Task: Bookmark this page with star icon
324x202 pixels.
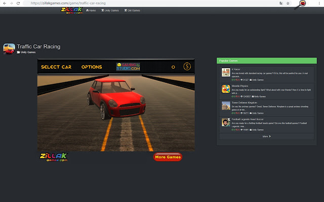Action: tap(288, 4)
